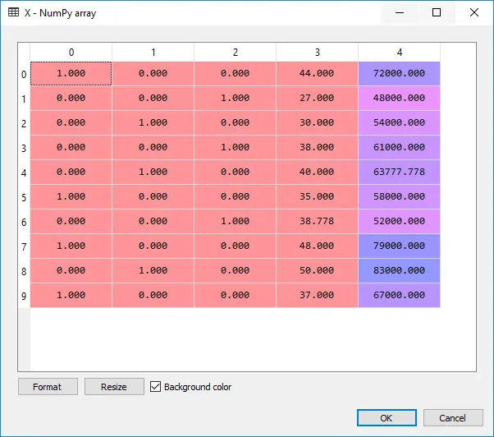Select column header 2
The width and height of the screenshot is (494, 437).
pos(236,53)
